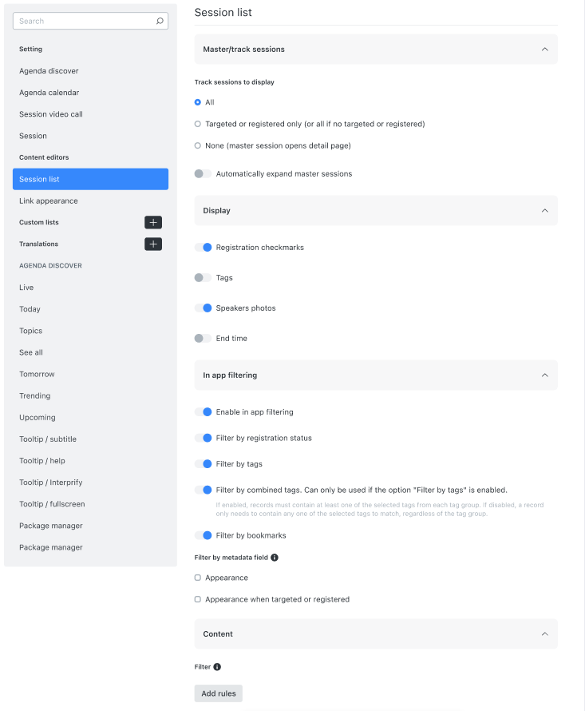585x711 pixels.
Task: Disable Registration checkmarks toggle
Action: [x=203, y=247]
